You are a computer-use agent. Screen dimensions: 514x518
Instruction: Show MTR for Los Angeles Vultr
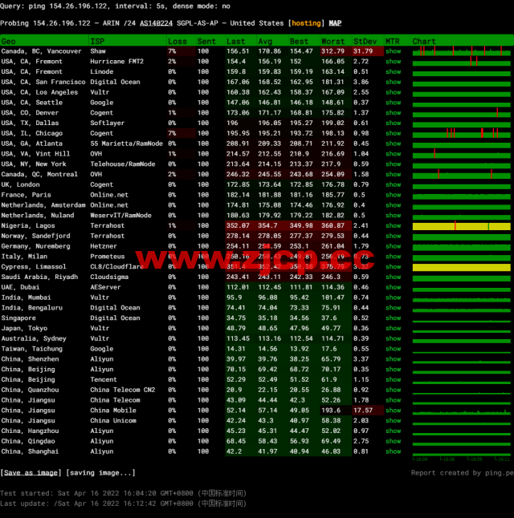394,92
